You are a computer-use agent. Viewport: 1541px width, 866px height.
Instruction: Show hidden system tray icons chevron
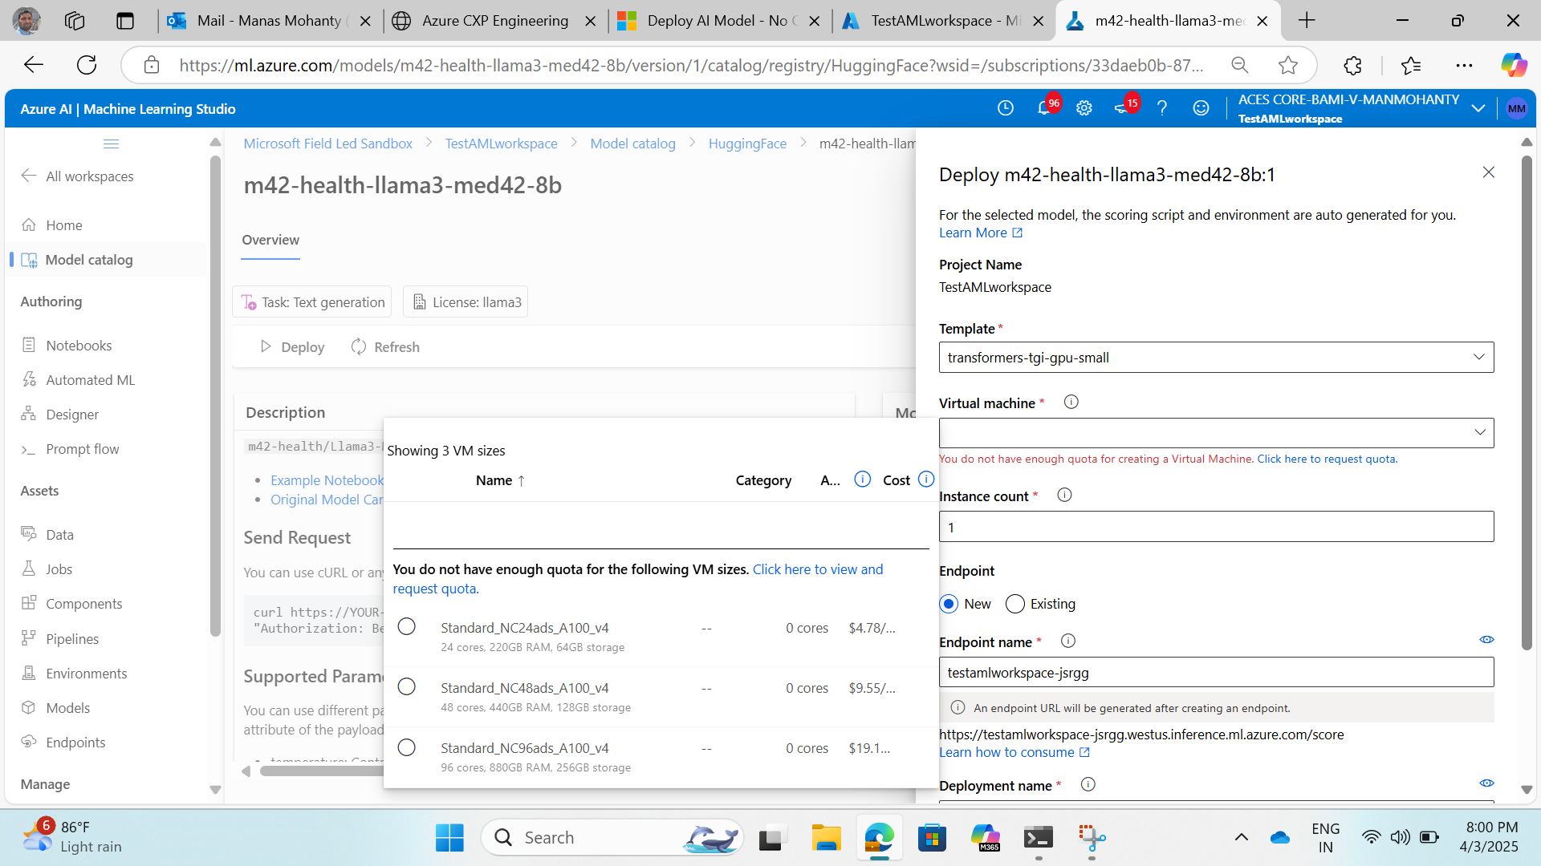tap(1241, 838)
